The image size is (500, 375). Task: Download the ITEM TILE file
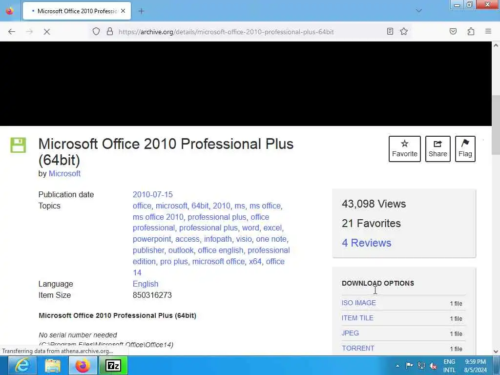[x=357, y=318]
